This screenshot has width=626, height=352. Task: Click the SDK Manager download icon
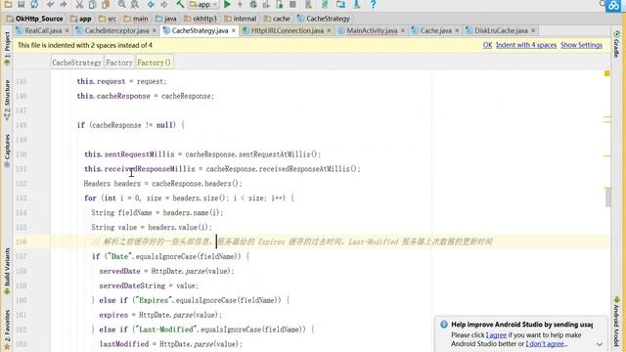(356, 4)
